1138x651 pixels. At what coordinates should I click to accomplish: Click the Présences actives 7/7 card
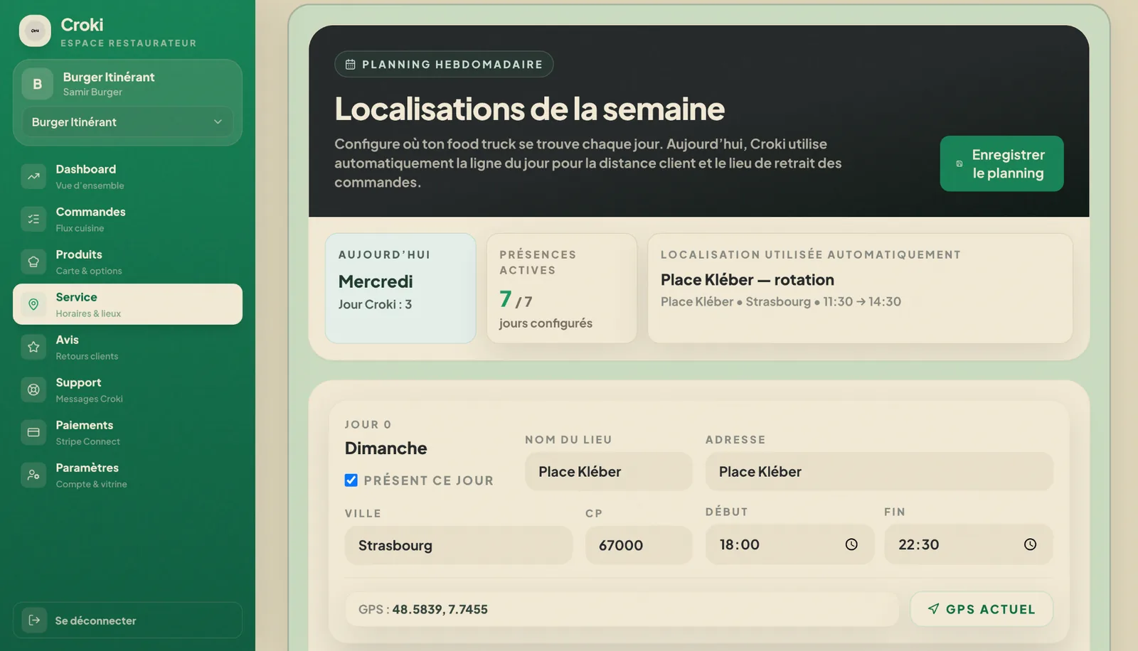tap(561, 288)
